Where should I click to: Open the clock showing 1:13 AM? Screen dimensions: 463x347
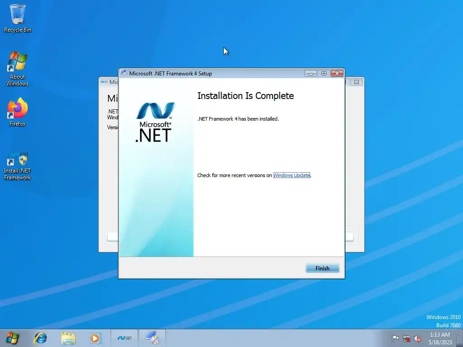tap(440, 338)
